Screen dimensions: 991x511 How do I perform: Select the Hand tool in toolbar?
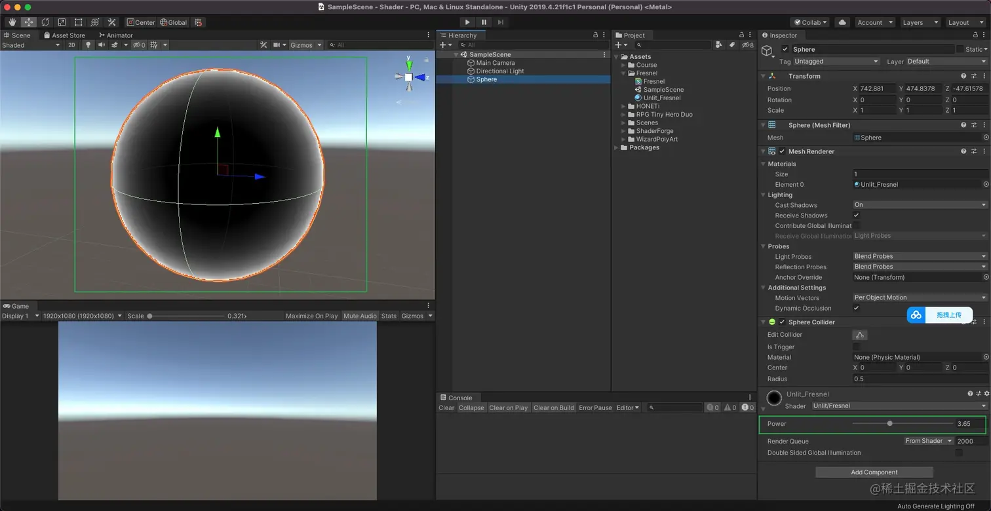click(12, 22)
